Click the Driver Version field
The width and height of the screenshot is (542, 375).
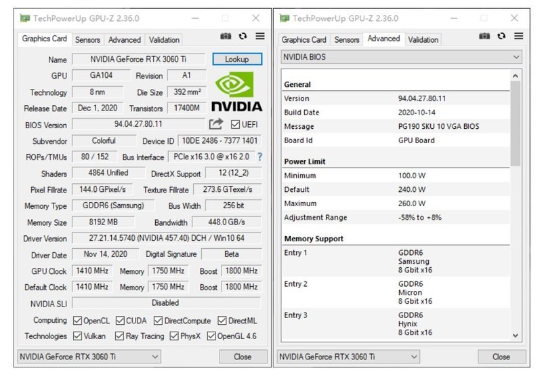pyautogui.click(x=167, y=238)
